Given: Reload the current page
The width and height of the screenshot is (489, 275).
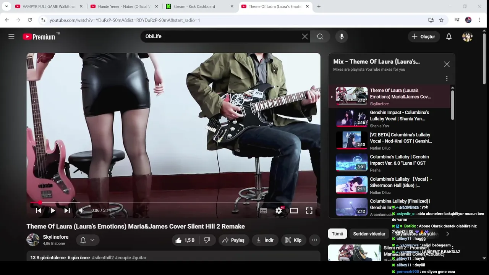Looking at the screenshot, I should tap(30, 20).
